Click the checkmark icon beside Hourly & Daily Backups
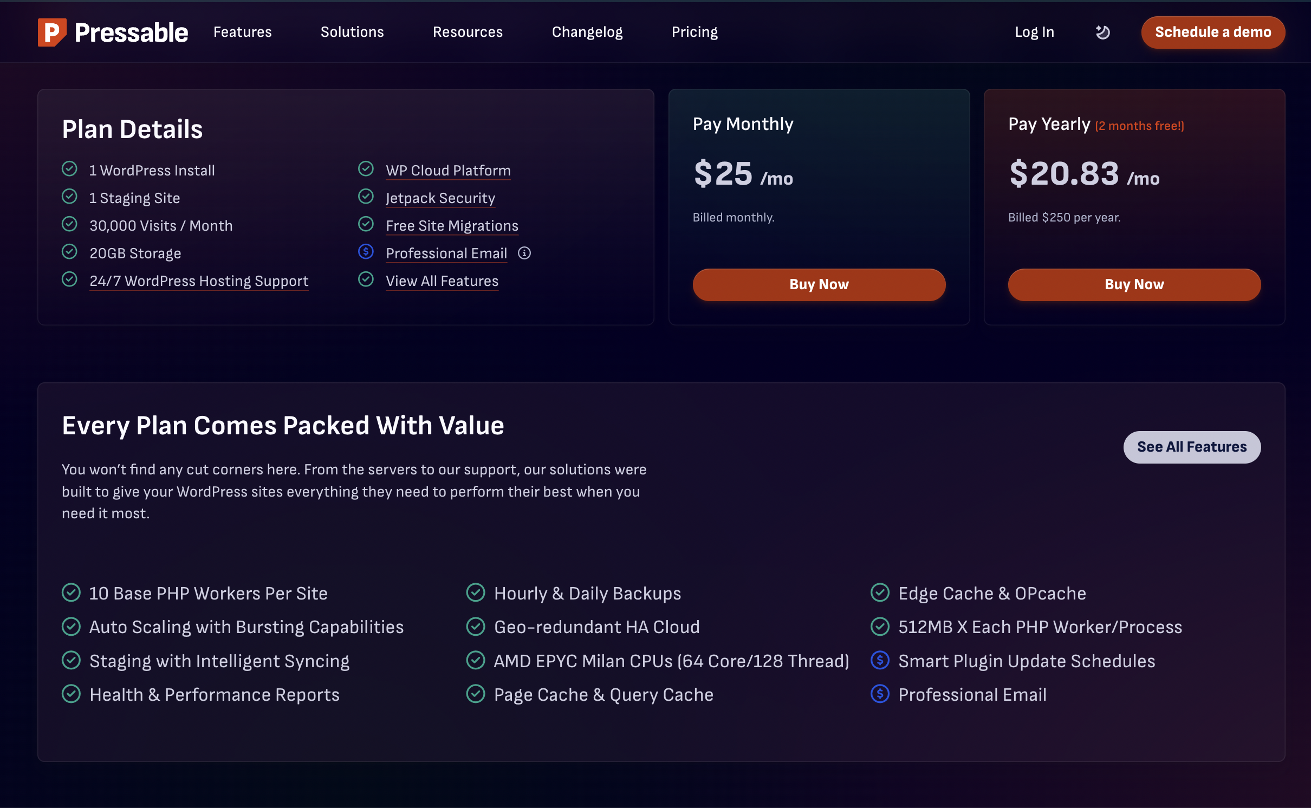This screenshot has height=808, width=1311. pyautogui.click(x=476, y=592)
